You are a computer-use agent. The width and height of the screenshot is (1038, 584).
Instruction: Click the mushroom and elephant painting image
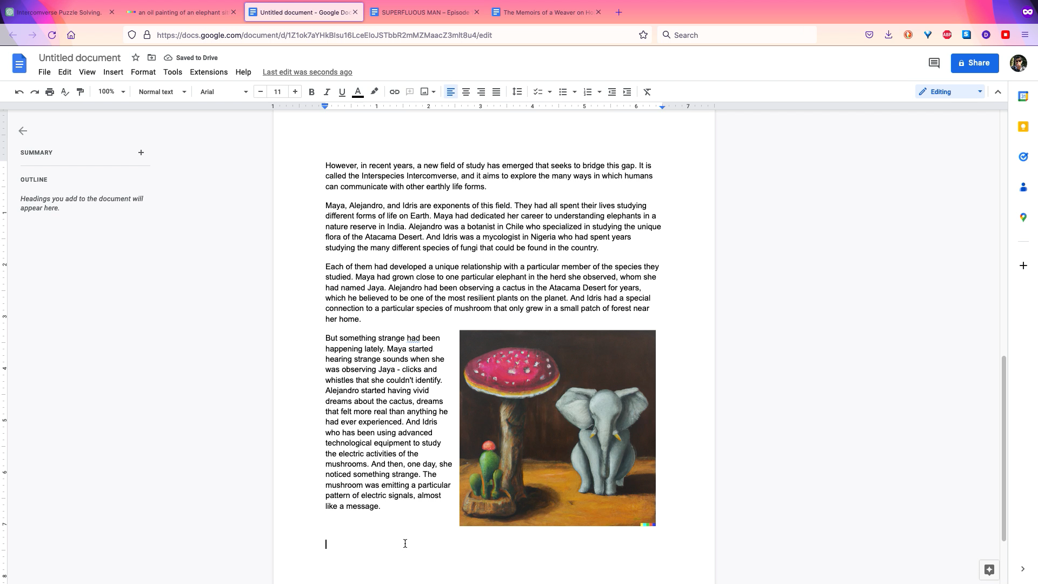coord(557,428)
